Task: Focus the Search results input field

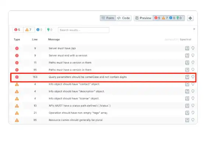Action: pos(84,30)
